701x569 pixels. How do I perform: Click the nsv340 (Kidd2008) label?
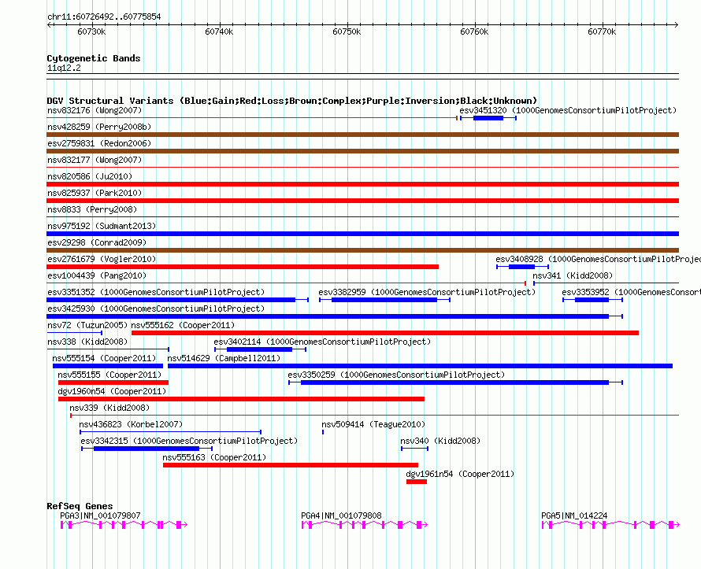tap(440, 441)
